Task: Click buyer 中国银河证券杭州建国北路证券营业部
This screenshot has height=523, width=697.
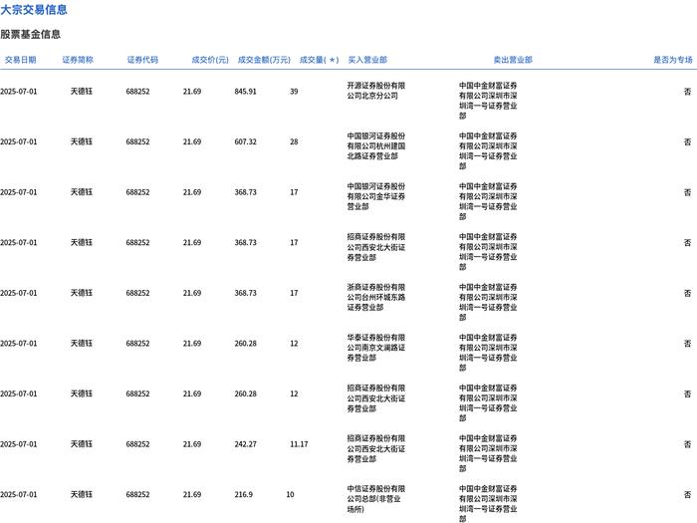Action: [376, 145]
